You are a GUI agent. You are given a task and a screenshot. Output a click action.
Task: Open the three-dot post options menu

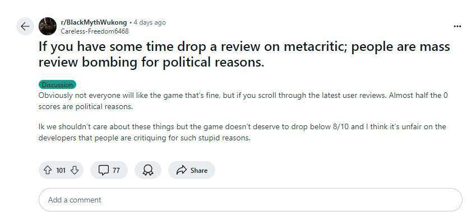pos(457,26)
